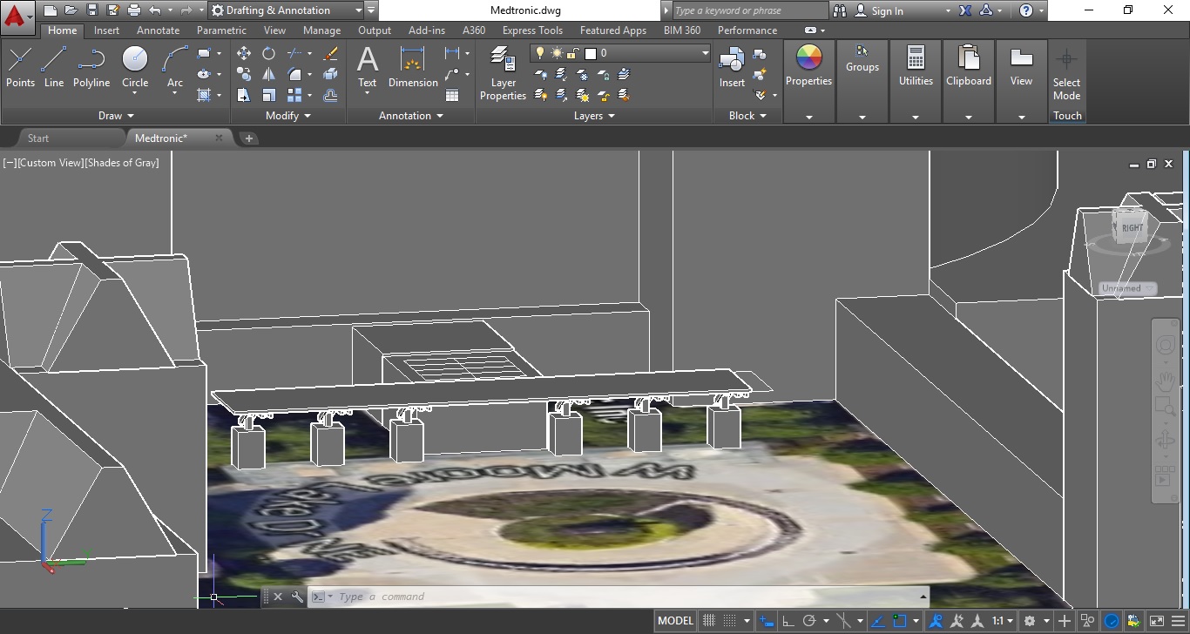Open the Parametric ribbon tab
1190x634 pixels.
(x=221, y=30)
